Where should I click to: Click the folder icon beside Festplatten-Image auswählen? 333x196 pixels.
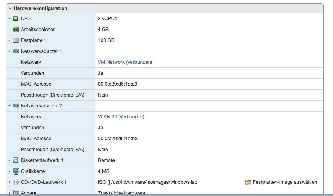coord(248,182)
